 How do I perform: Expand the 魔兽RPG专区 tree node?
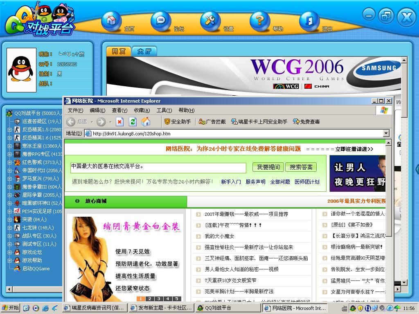coord(10,154)
